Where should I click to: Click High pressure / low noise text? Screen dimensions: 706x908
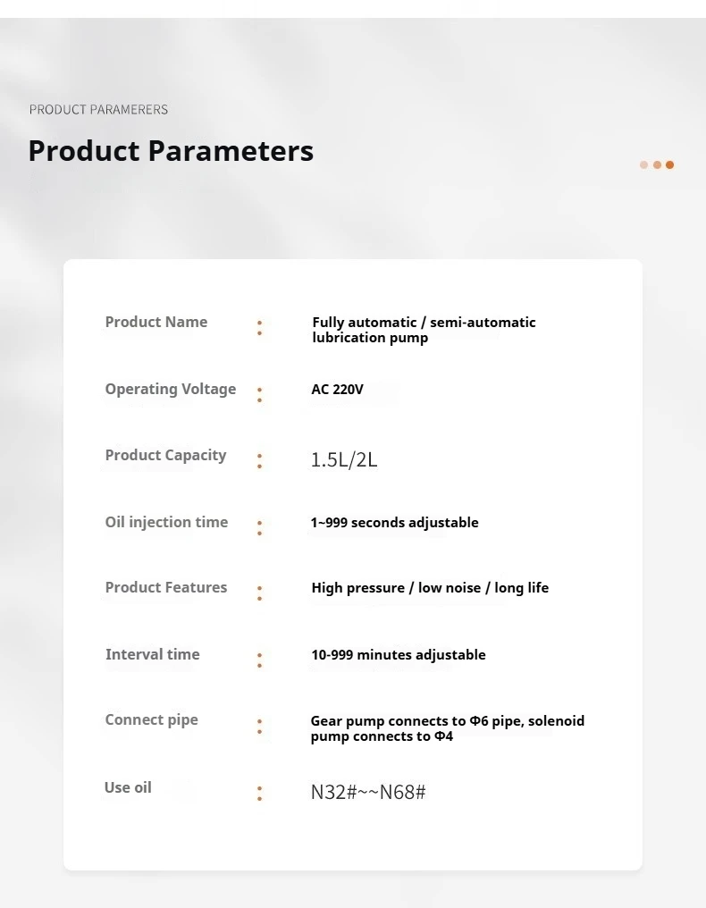point(430,588)
